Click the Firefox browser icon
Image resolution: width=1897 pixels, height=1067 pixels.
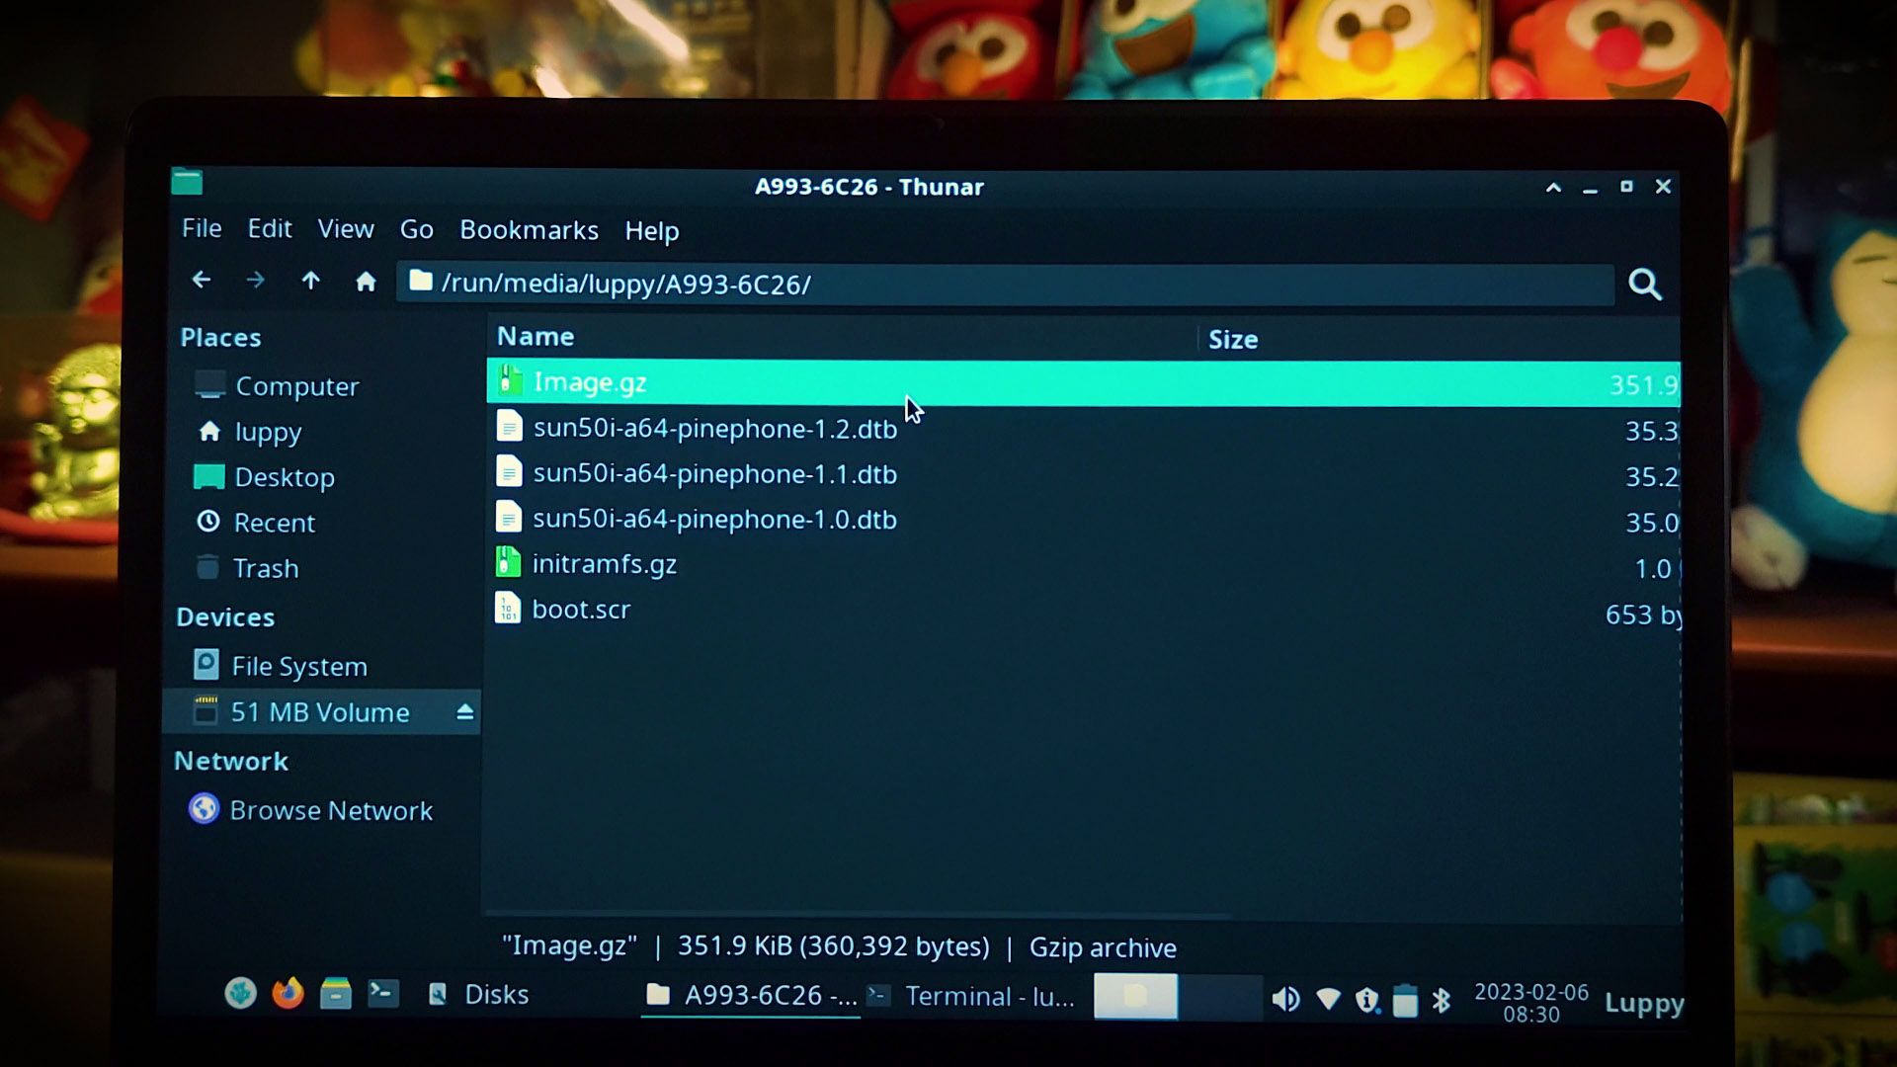[x=289, y=994]
